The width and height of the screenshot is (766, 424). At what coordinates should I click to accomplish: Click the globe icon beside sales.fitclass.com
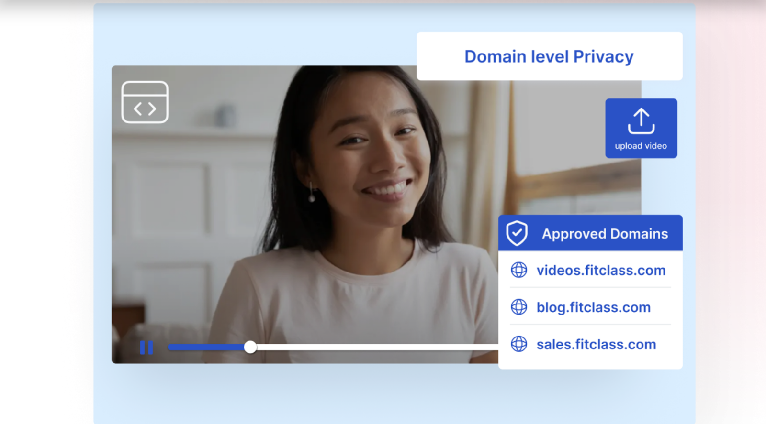point(519,344)
